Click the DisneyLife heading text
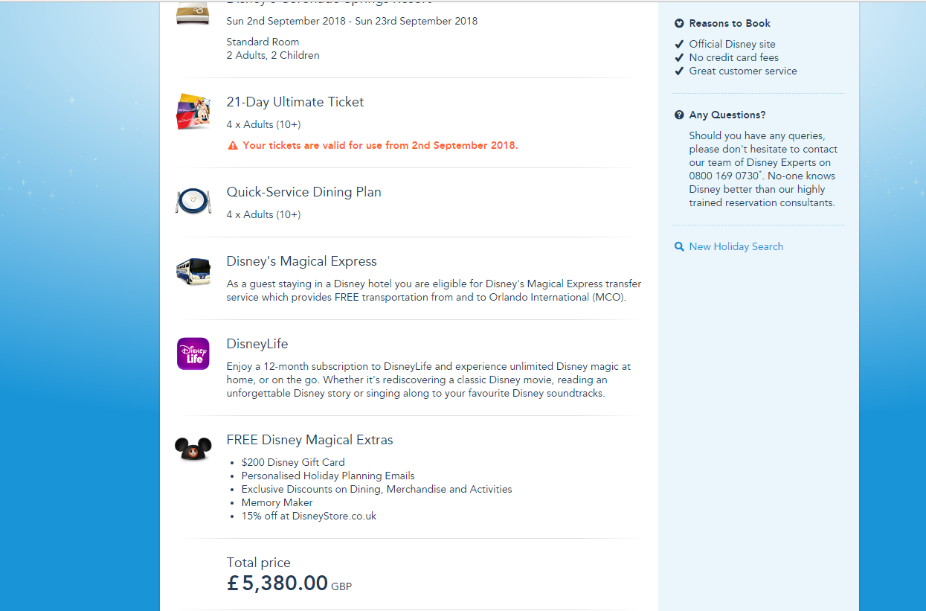The height and width of the screenshot is (611, 926). pos(257,344)
